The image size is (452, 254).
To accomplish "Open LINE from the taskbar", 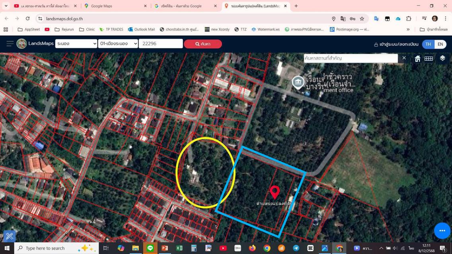I will 150,248.
